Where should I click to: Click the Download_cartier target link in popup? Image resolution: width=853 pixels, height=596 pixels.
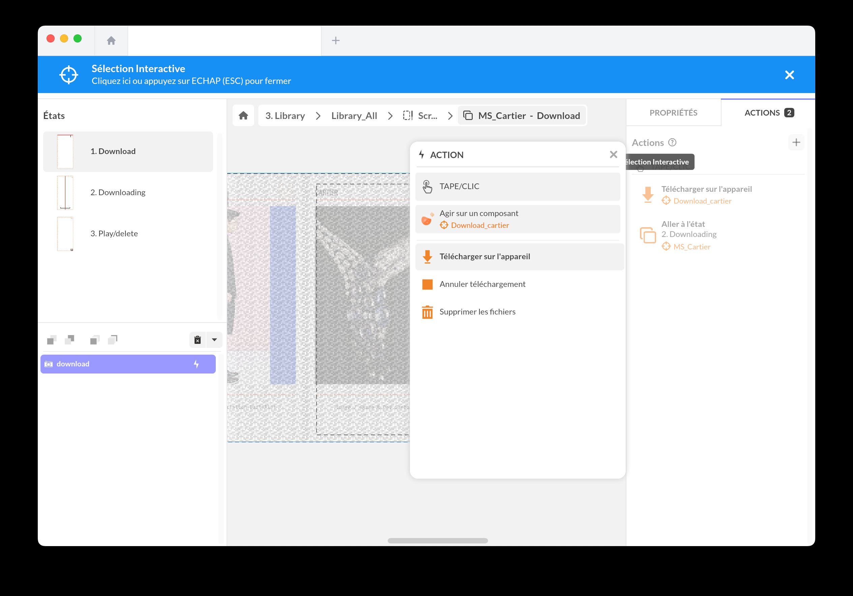(480, 225)
